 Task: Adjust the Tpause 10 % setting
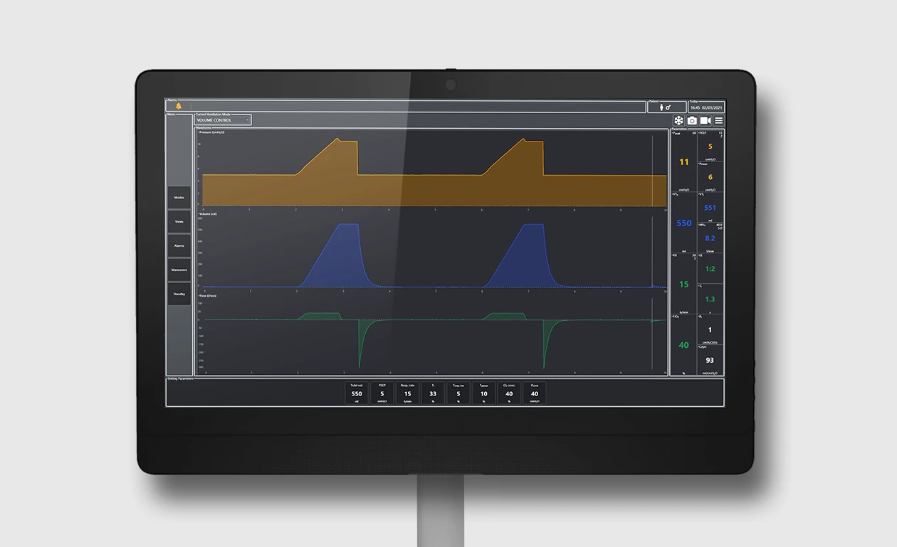click(x=483, y=393)
